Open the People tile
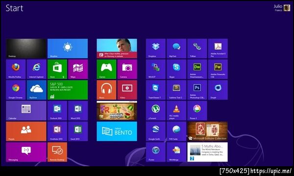 click(x=26, y=132)
